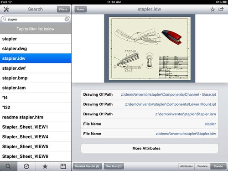Open the Lower Mount.ipt path link
228x171 pixels.
[x=171, y=104]
